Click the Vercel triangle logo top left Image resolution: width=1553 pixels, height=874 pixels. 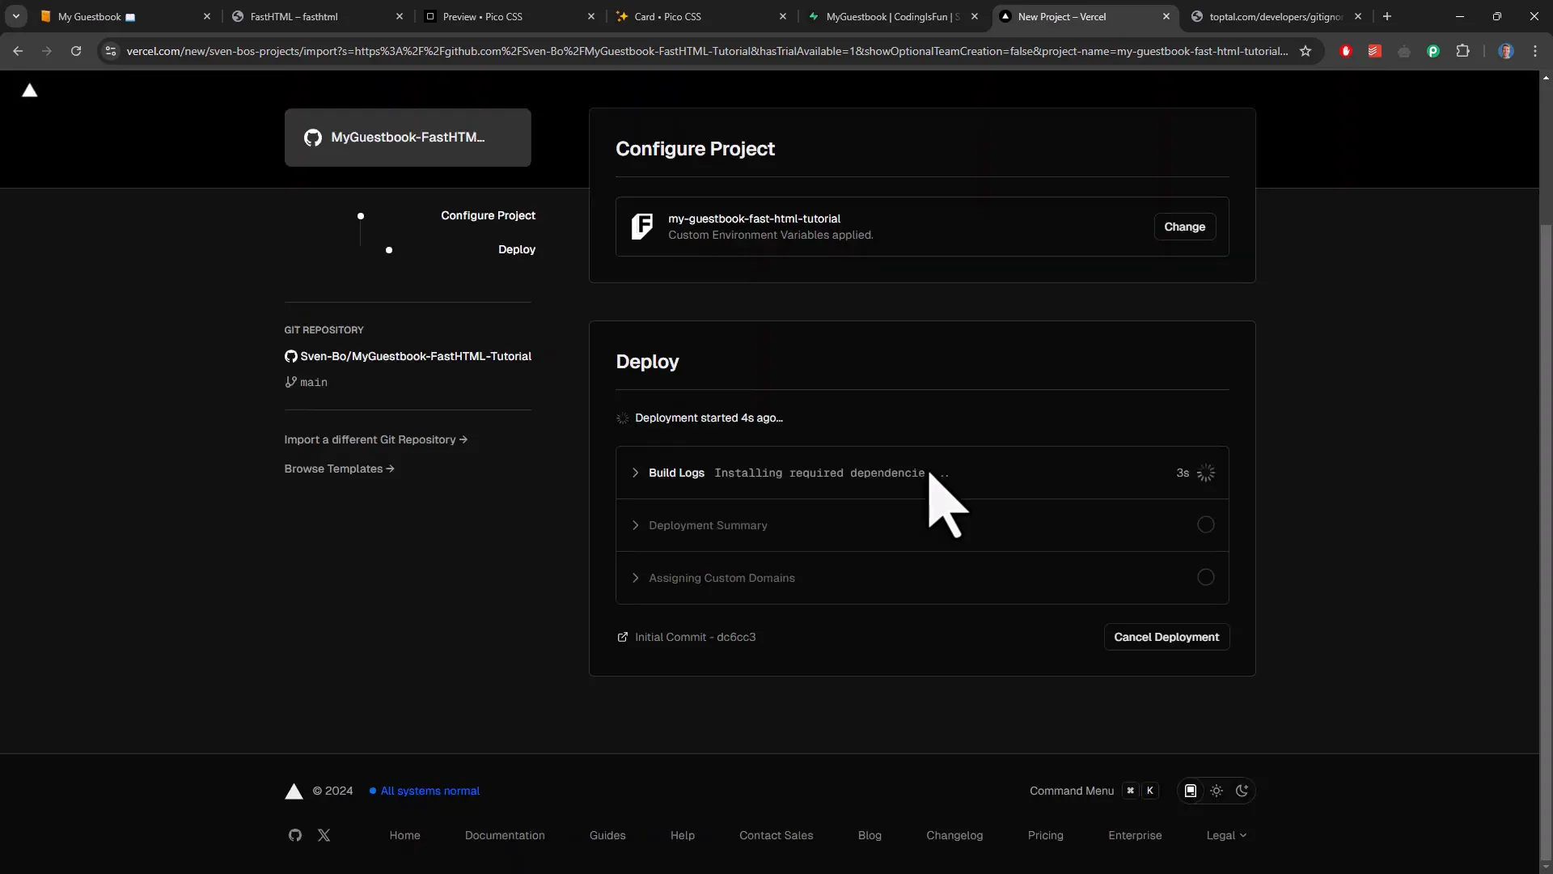point(30,91)
